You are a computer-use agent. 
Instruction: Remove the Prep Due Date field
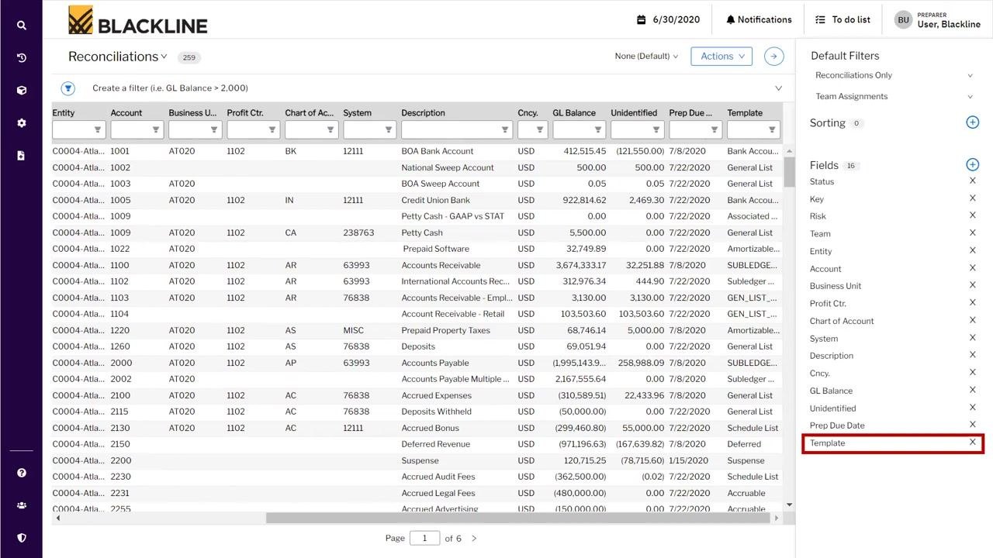coord(972,425)
